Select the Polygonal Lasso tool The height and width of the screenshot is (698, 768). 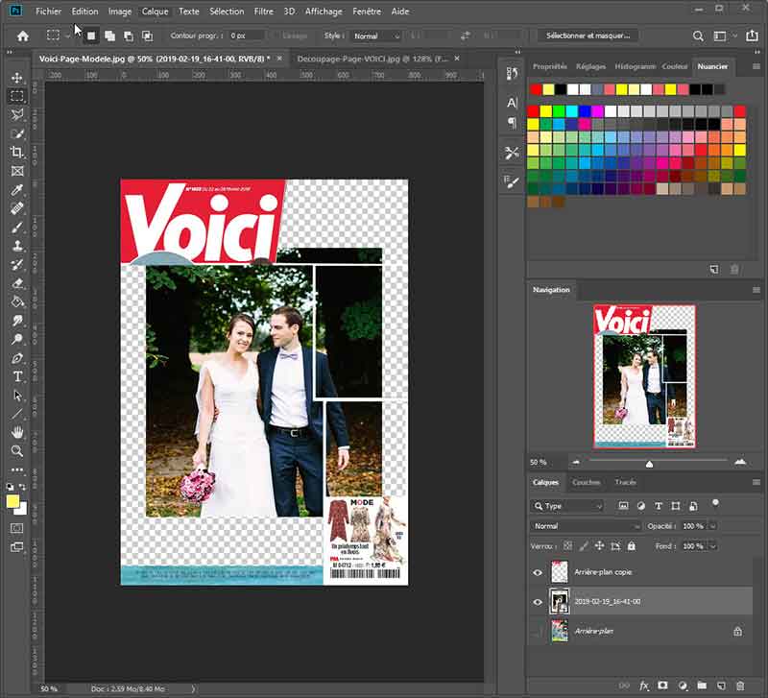(17, 114)
